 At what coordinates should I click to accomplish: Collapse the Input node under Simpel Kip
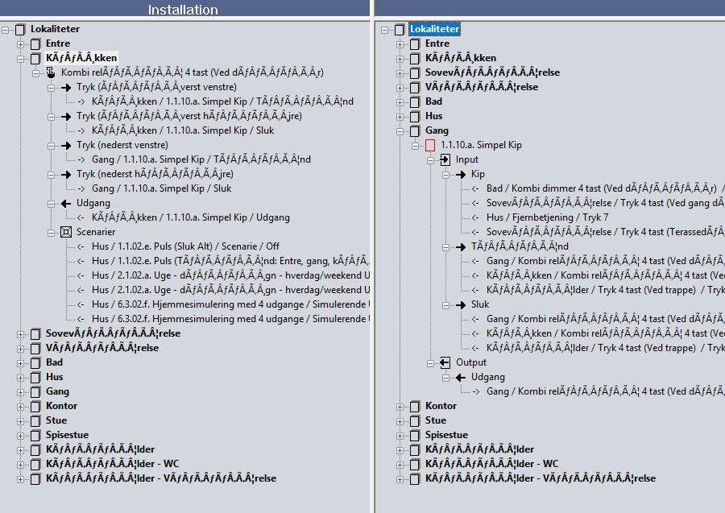tap(430, 159)
